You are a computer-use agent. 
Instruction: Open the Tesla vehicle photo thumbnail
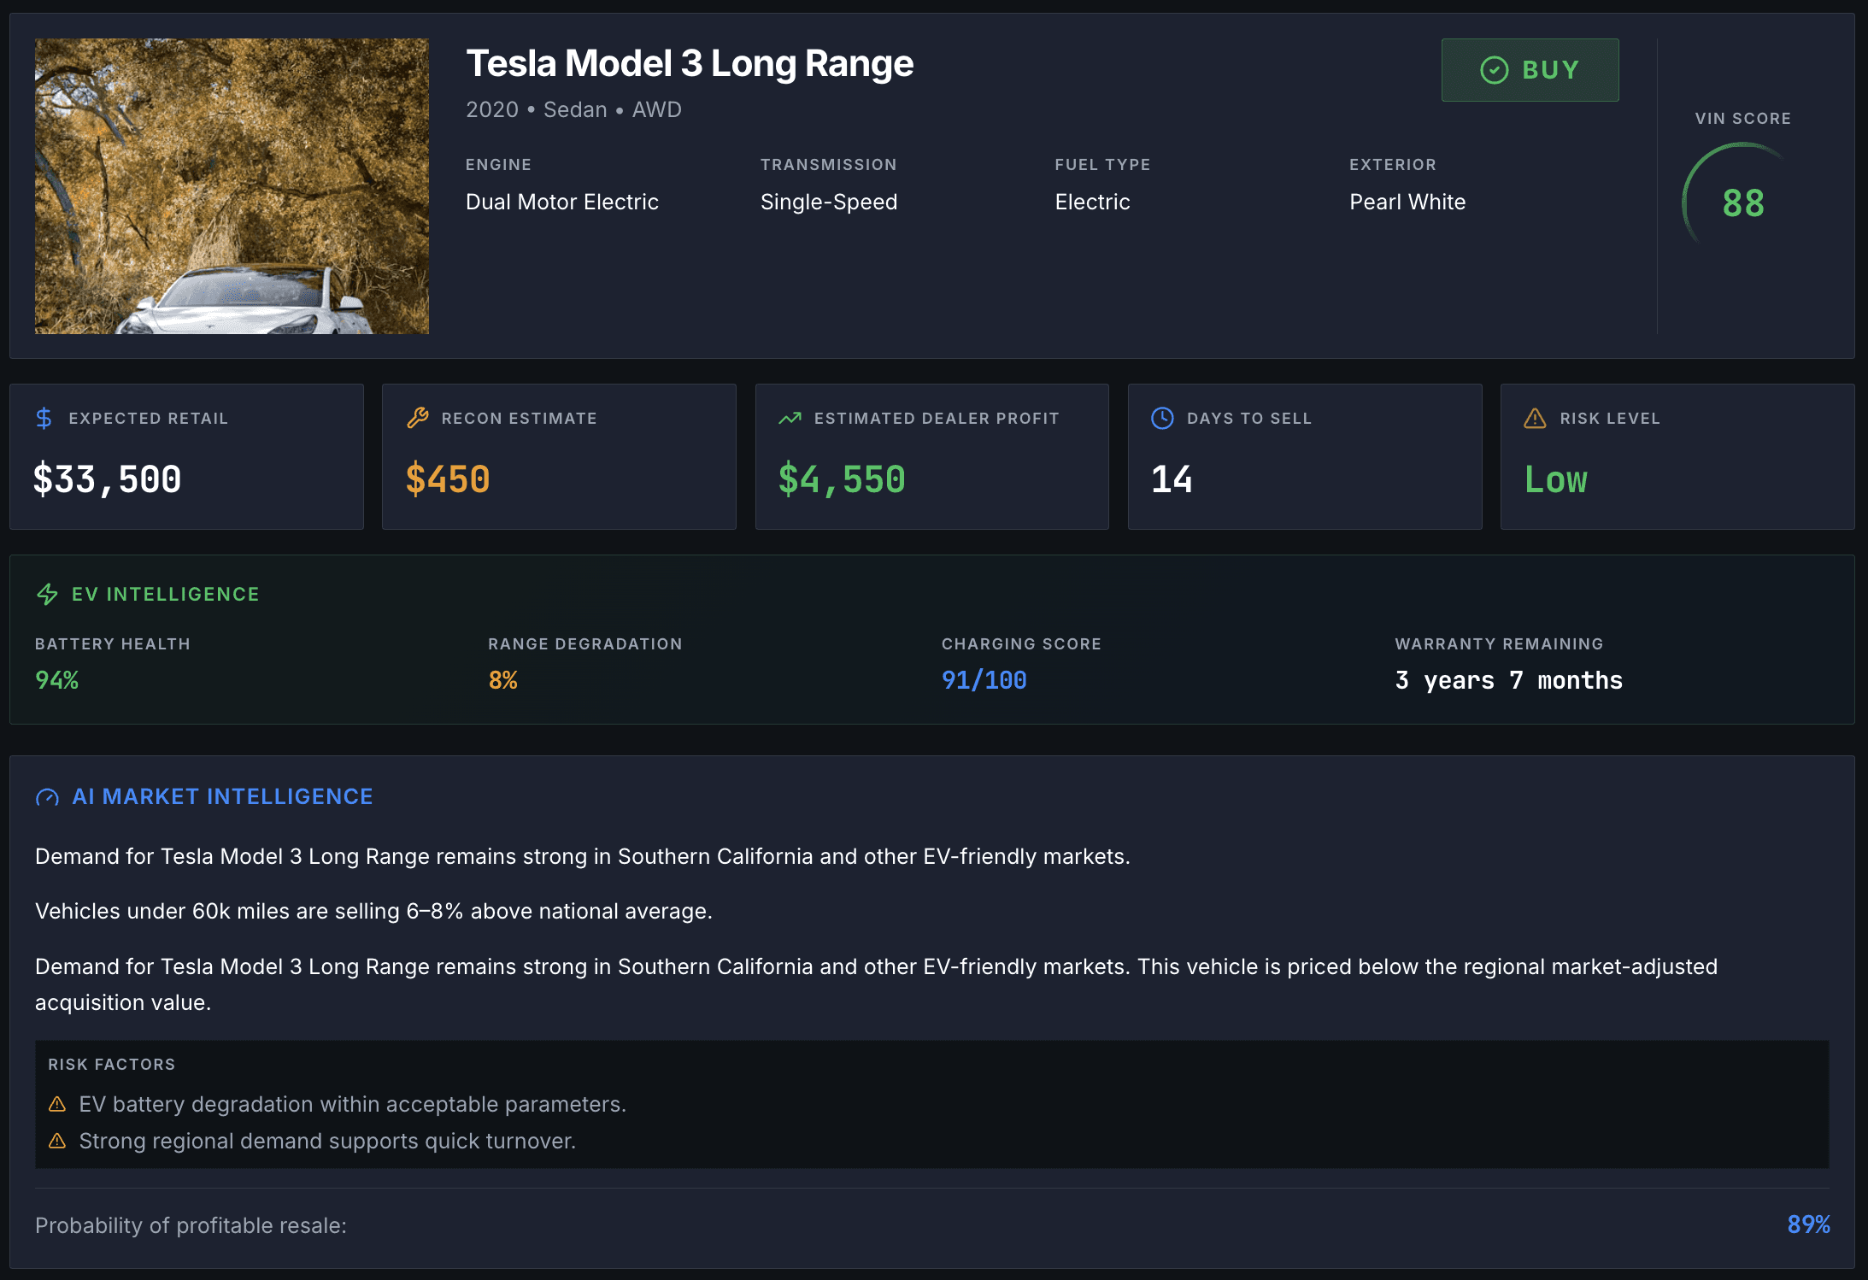pyautogui.click(x=232, y=185)
